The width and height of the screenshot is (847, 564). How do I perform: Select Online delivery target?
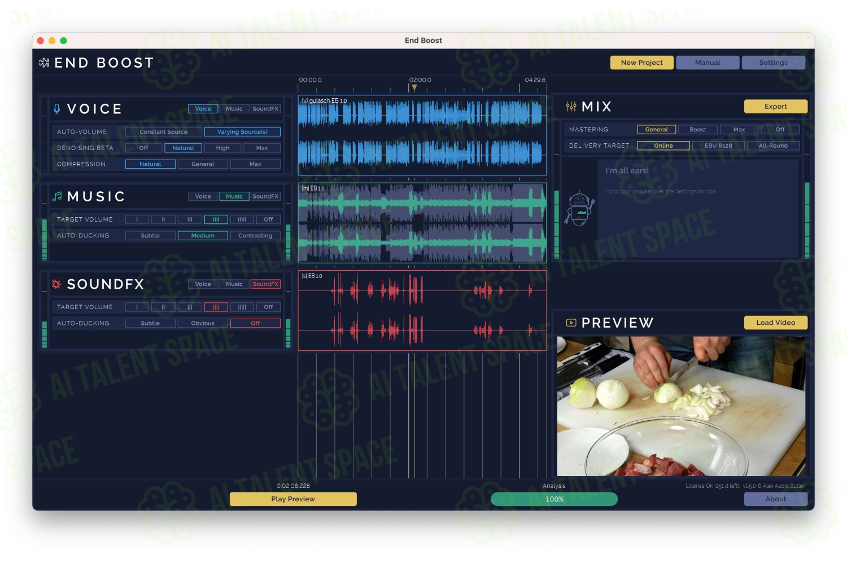point(663,146)
